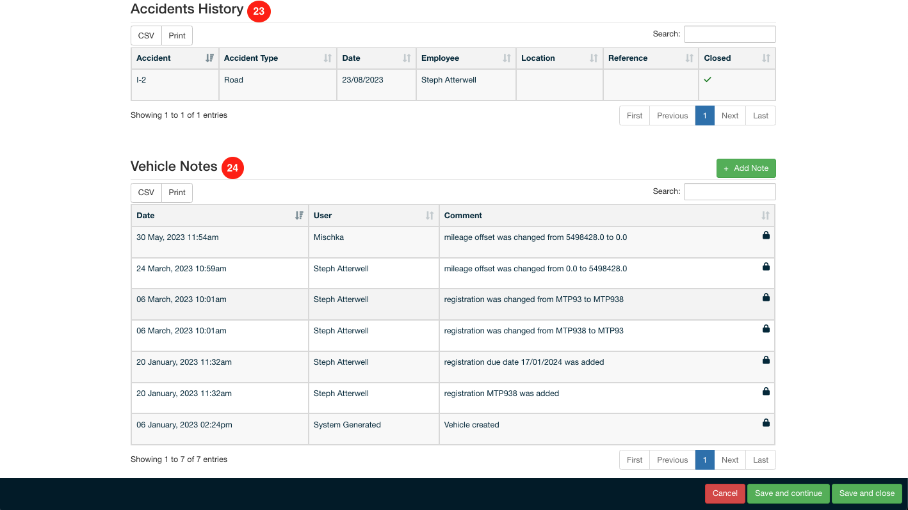908x510 pixels.
Task: Click the plus icon on the Add Note button
Action: (x=726, y=168)
